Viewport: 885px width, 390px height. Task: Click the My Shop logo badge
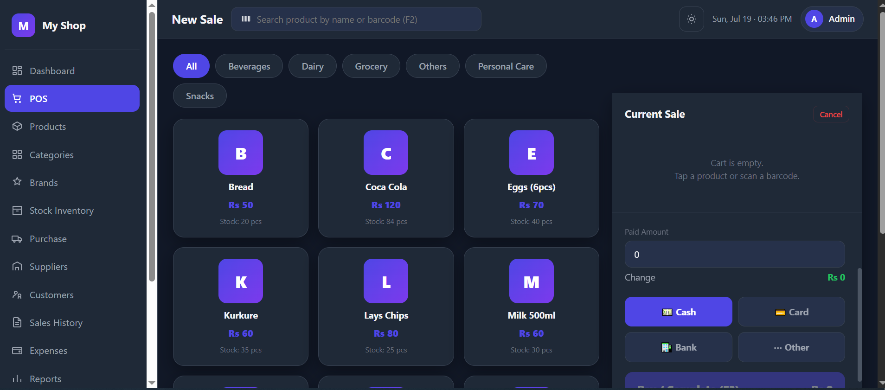23,25
